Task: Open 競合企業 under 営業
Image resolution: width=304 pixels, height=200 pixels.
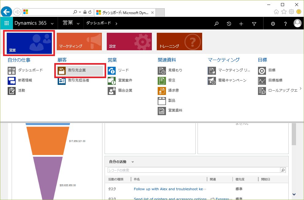Action: point(120,90)
